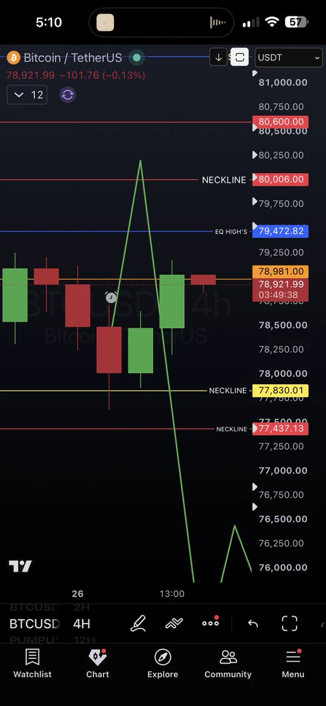This screenshot has height=706, width=326.
Task: Tap the Dynamic Island audio activity pill
Action: 161,22
